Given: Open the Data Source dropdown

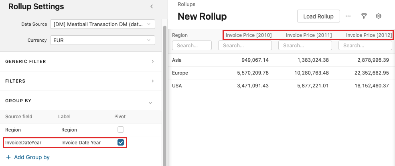Looking at the screenshot, I should 102,24.
